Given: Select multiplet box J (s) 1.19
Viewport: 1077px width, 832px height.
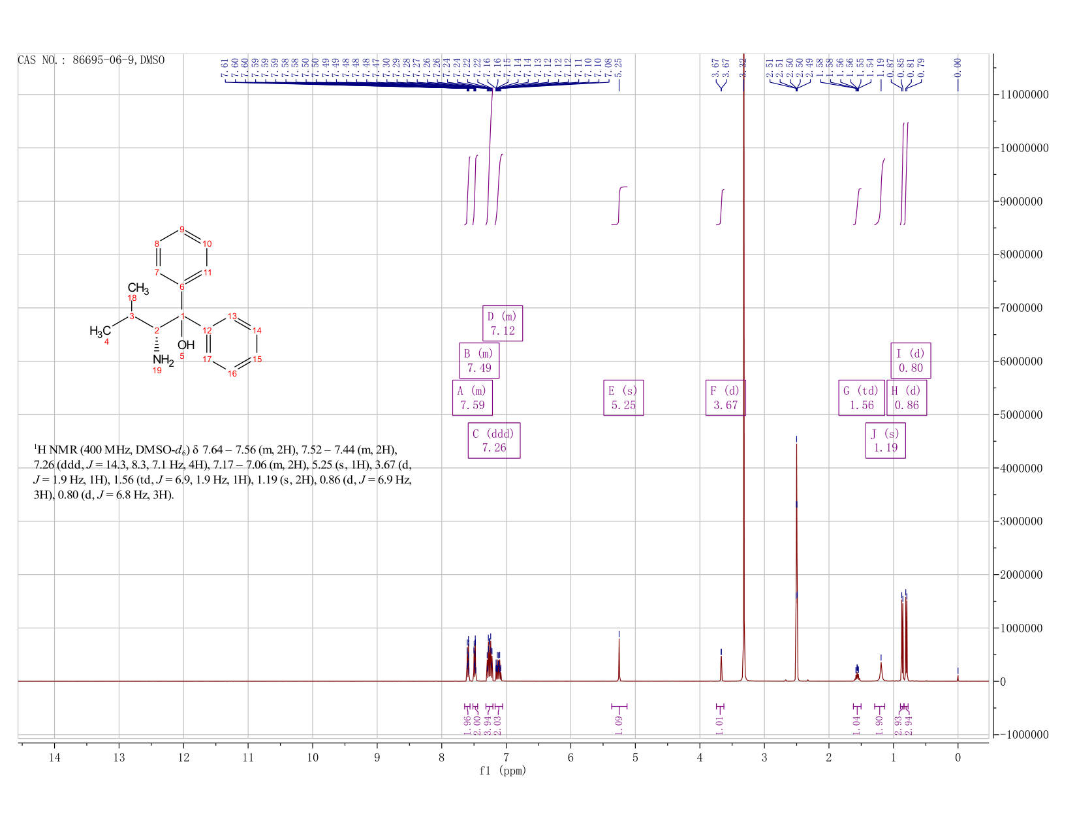Looking at the screenshot, I should pyautogui.click(x=886, y=440).
